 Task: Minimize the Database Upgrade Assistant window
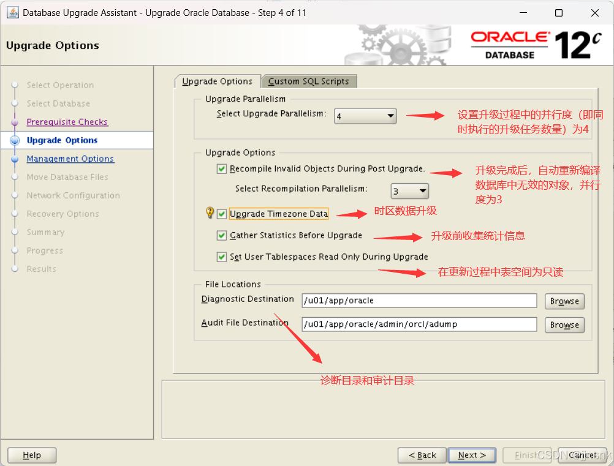pyautogui.click(x=523, y=12)
